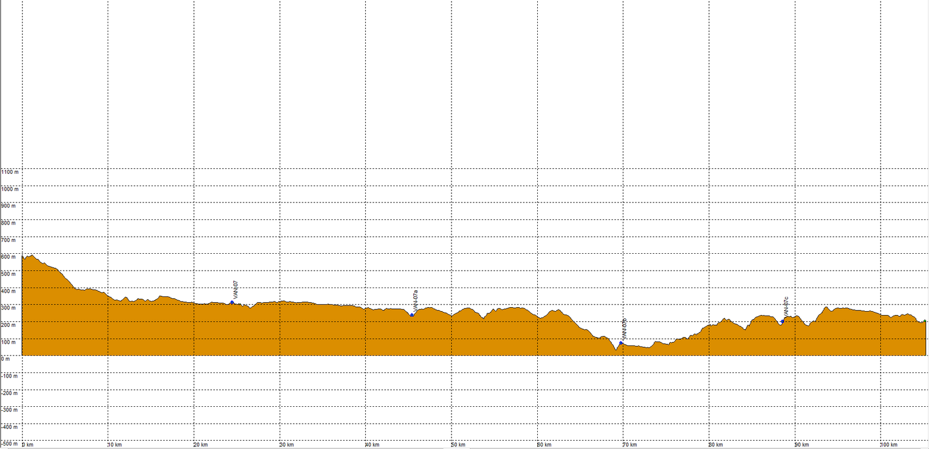The width and height of the screenshot is (929, 449).
Task: Click the 80 km distance axis label
Action: 716,445
